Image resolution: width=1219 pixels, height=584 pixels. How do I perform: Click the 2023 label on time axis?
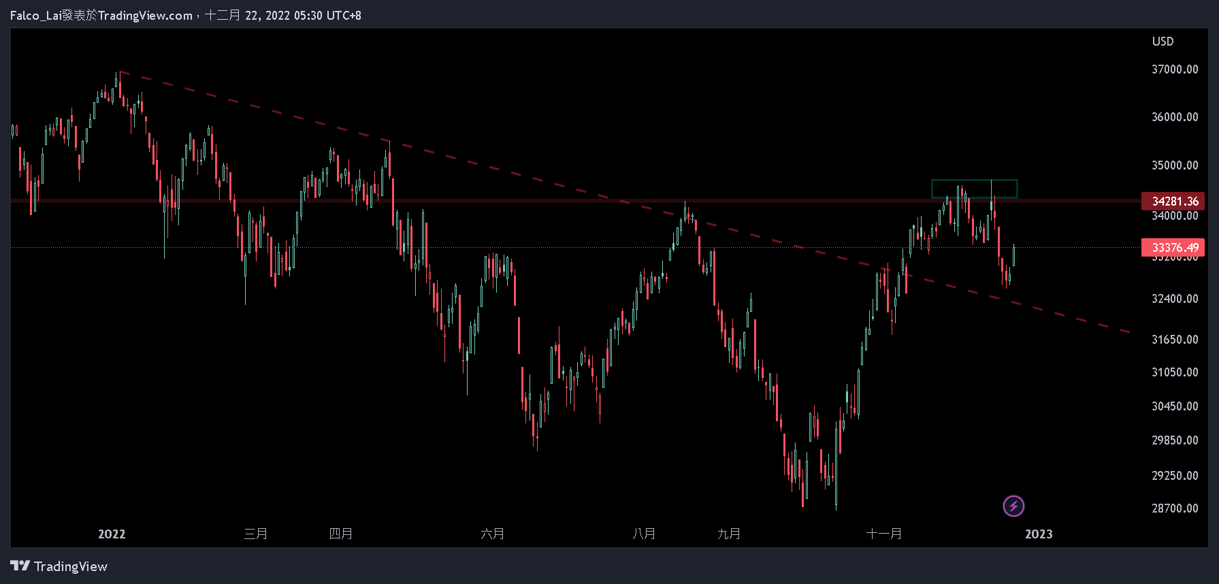click(1039, 534)
